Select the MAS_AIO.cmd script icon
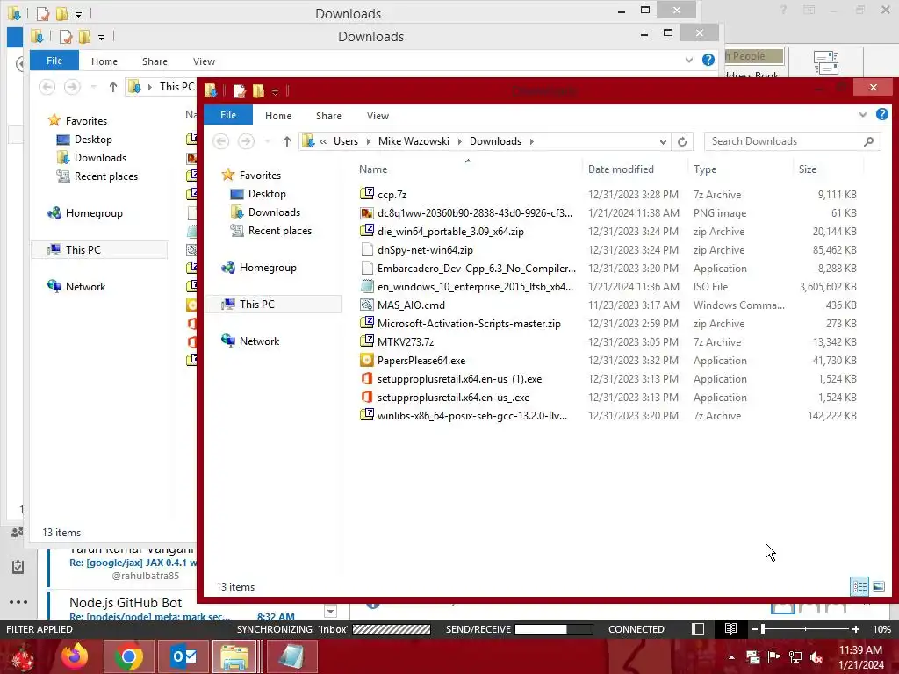This screenshot has width=899, height=674. [x=366, y=305]
